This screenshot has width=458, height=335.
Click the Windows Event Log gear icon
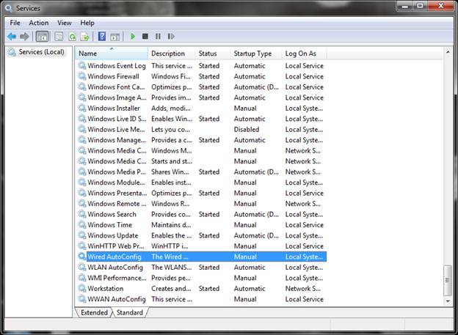tap(82, 66)
